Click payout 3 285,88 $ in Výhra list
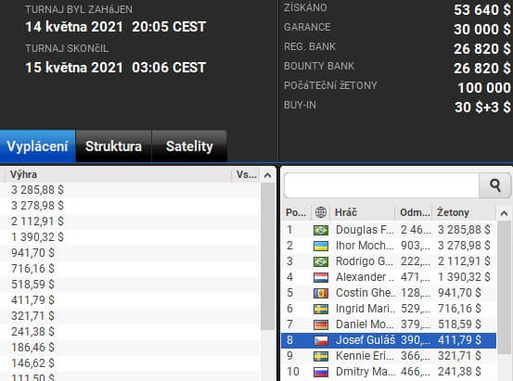 tap(37, 190)
